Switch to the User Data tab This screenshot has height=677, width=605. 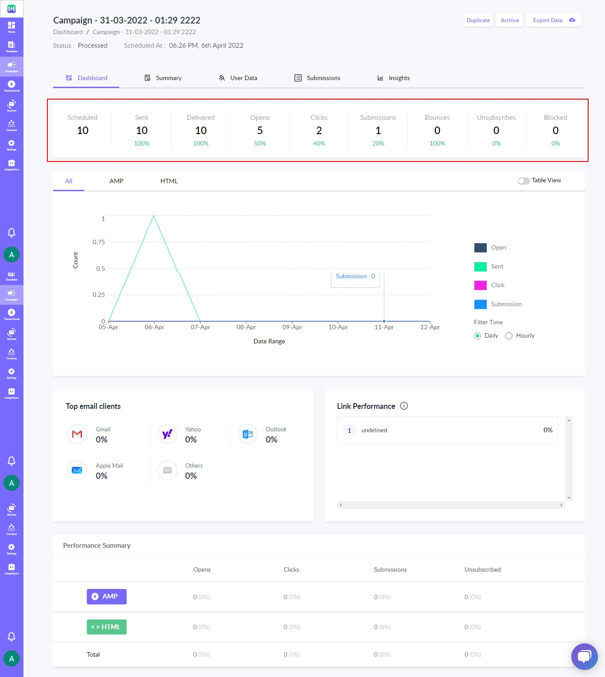238,78
